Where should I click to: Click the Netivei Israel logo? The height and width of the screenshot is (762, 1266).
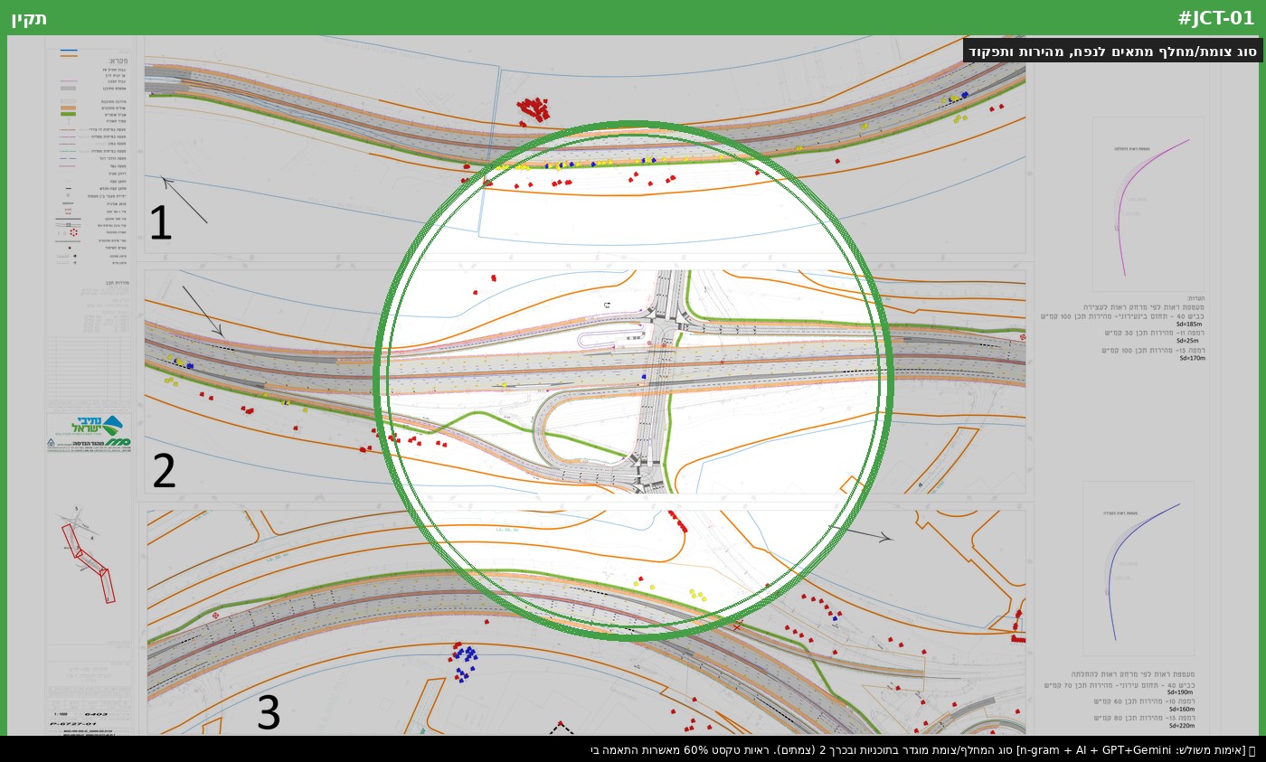[x=89, y=431]
